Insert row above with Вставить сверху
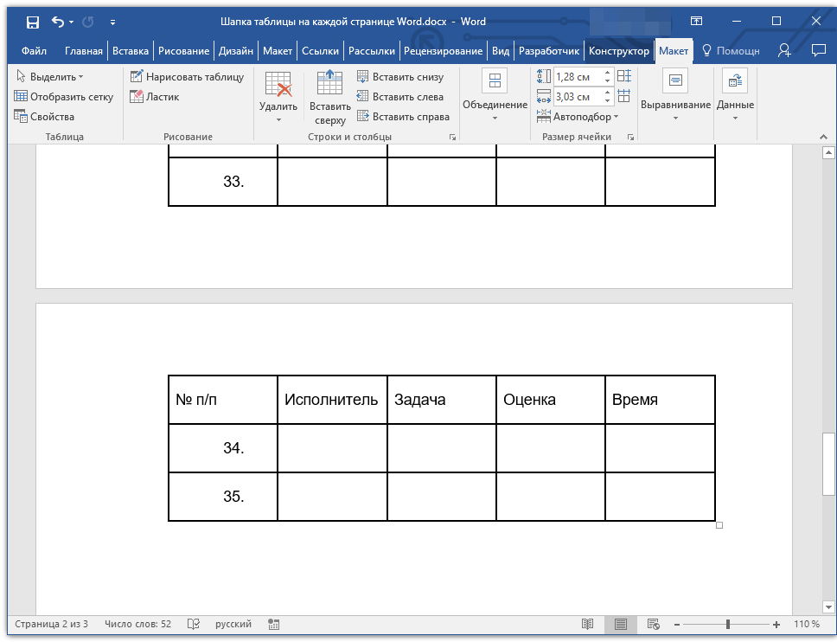The image size is (837, 642). click(330, 98)
